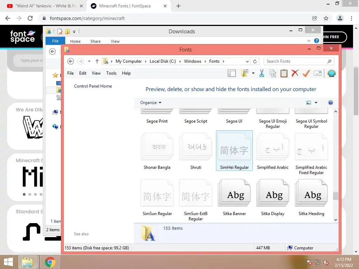Switch to the Weird Al Yankovic tab
Viewport: 359px width, 269px height.
[45, 6]
